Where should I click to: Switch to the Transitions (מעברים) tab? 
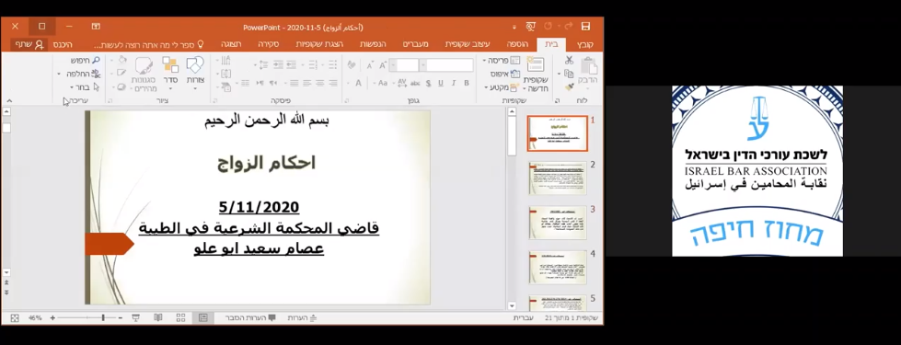415,45
